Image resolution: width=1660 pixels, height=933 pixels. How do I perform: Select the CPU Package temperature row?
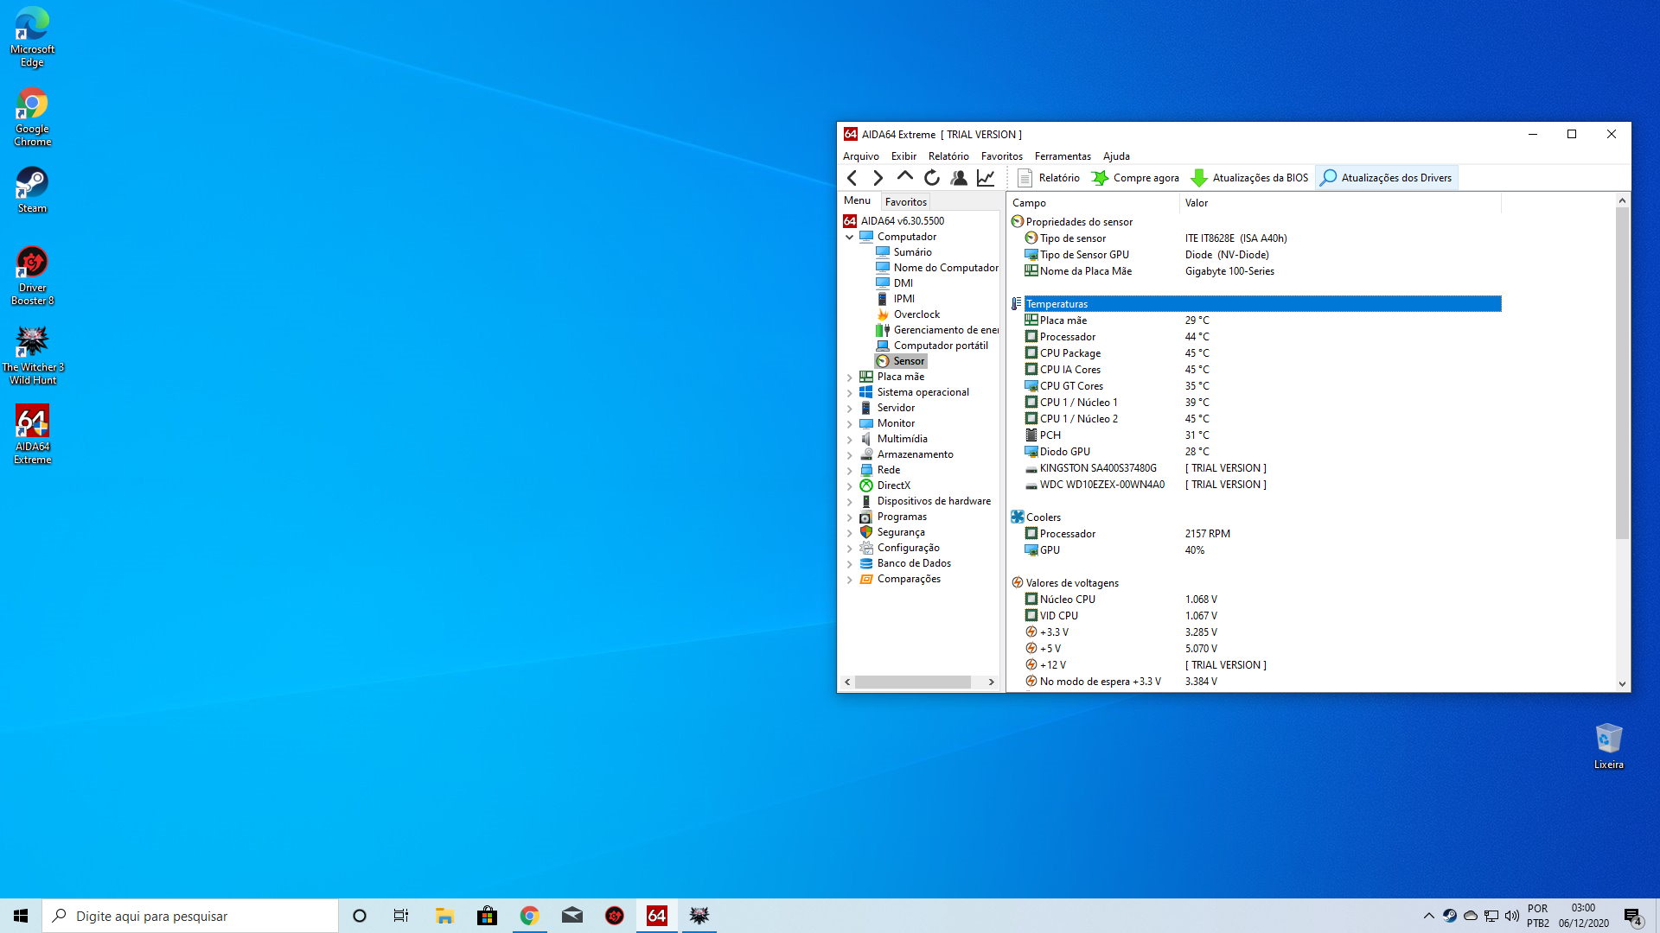(1255, 353)
